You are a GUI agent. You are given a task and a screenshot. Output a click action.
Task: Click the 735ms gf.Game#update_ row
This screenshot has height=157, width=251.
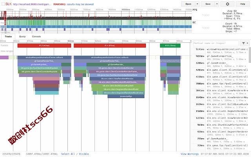220,140
